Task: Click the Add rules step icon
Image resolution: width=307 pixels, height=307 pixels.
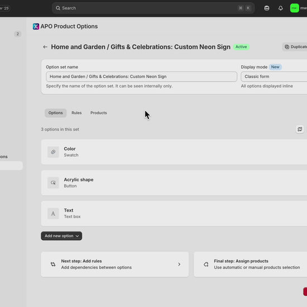Action: (53, 265)
